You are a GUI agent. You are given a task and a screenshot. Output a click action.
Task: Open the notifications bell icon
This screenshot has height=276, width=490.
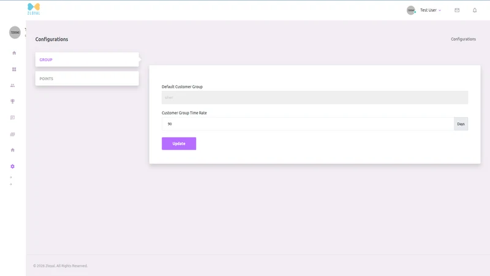(x=475, y=10)
